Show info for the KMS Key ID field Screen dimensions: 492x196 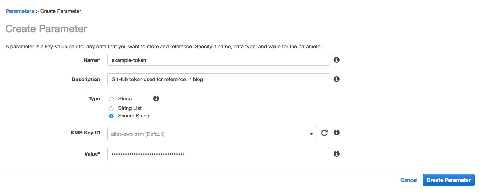point(336,133)
